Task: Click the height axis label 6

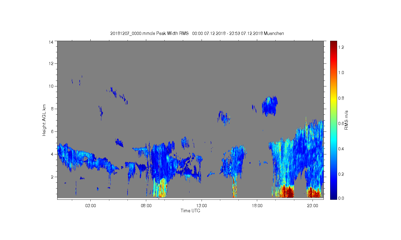Action: click(52, 131)
